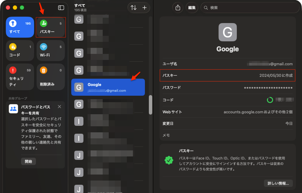Click the すべて list title header

coord(80,6)
